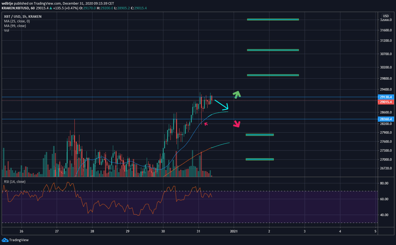Click date label 4 on time axis
Screen dimensions: 396x245
click(340, 231)
